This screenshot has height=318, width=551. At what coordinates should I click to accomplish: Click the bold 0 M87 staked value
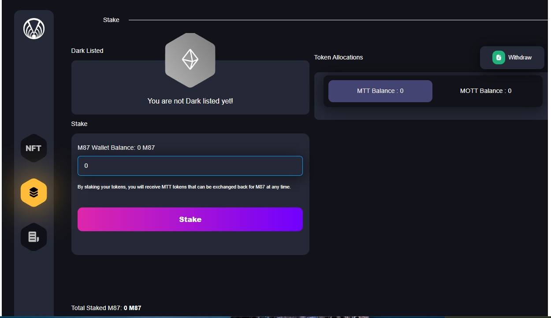132,308
